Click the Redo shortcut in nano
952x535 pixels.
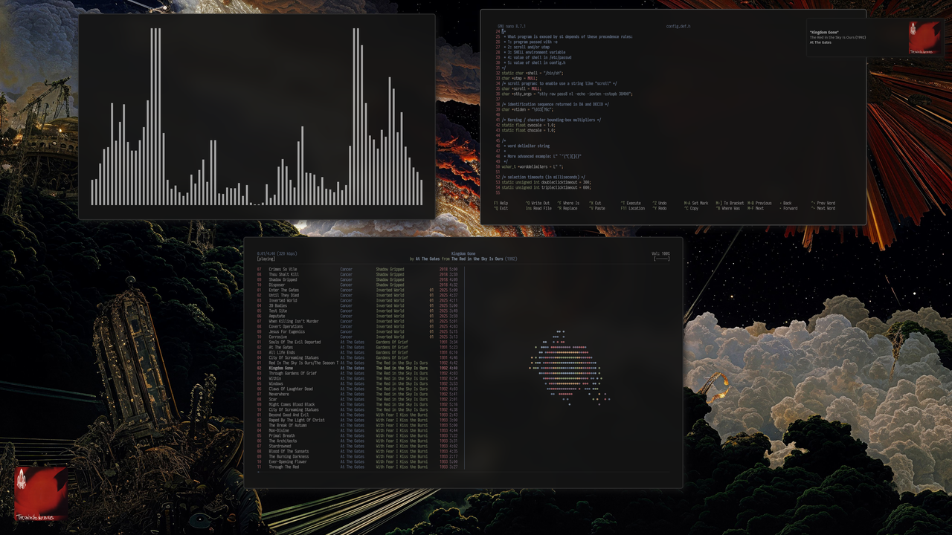[660, 209]
